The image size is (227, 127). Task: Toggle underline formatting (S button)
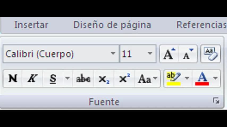click(53, 79)
